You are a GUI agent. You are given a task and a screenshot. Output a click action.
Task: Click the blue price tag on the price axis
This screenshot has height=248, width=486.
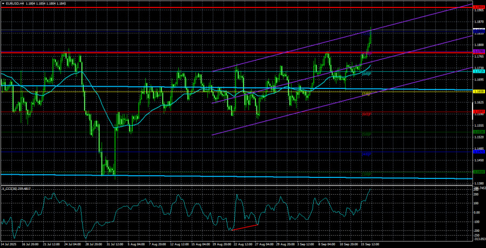(478, 153)
